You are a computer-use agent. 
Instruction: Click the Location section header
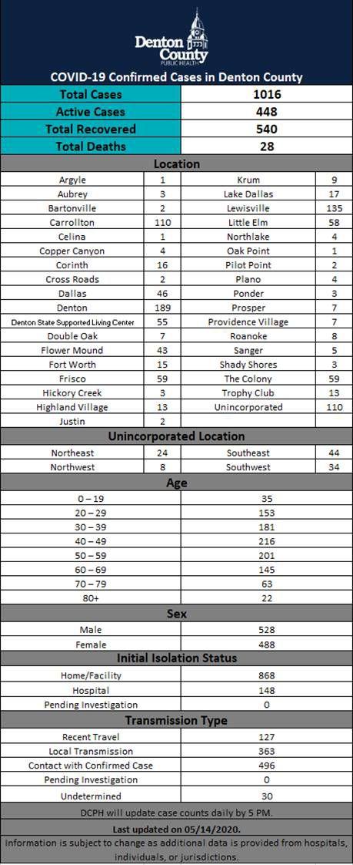click(x=176, y=164)
